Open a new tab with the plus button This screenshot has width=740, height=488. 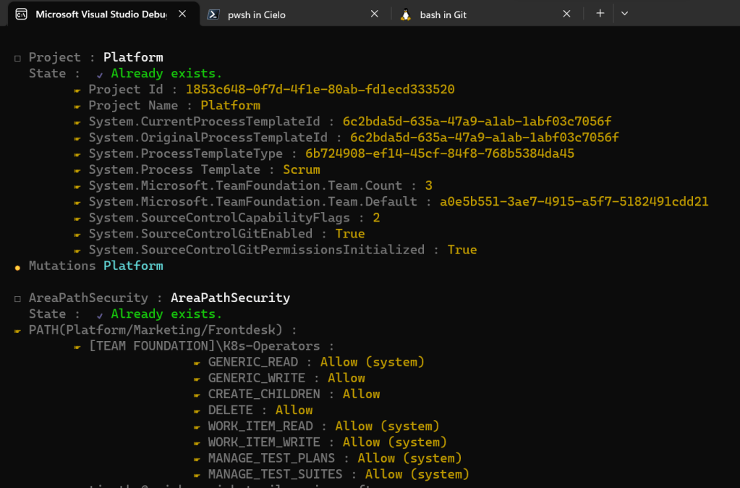pyautogui.click(x=600, y=13)
